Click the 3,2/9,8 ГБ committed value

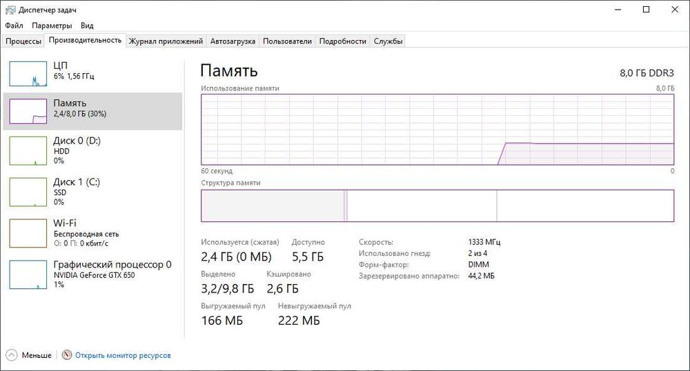[228, 288]
